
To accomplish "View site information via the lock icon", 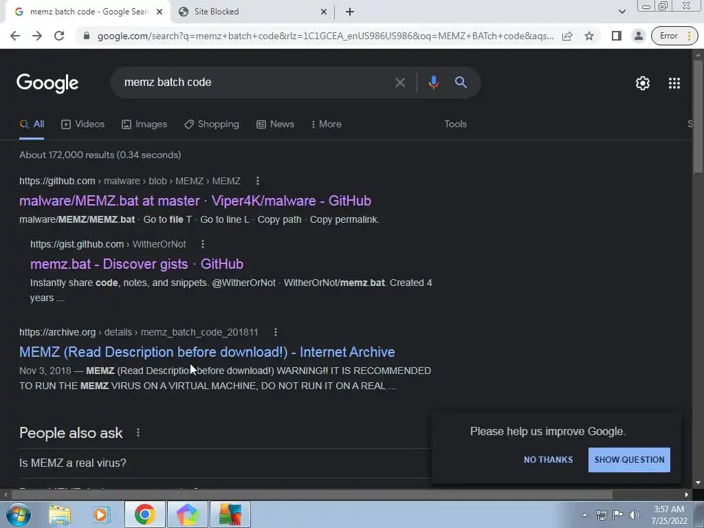I will click(x=87, y=36).
